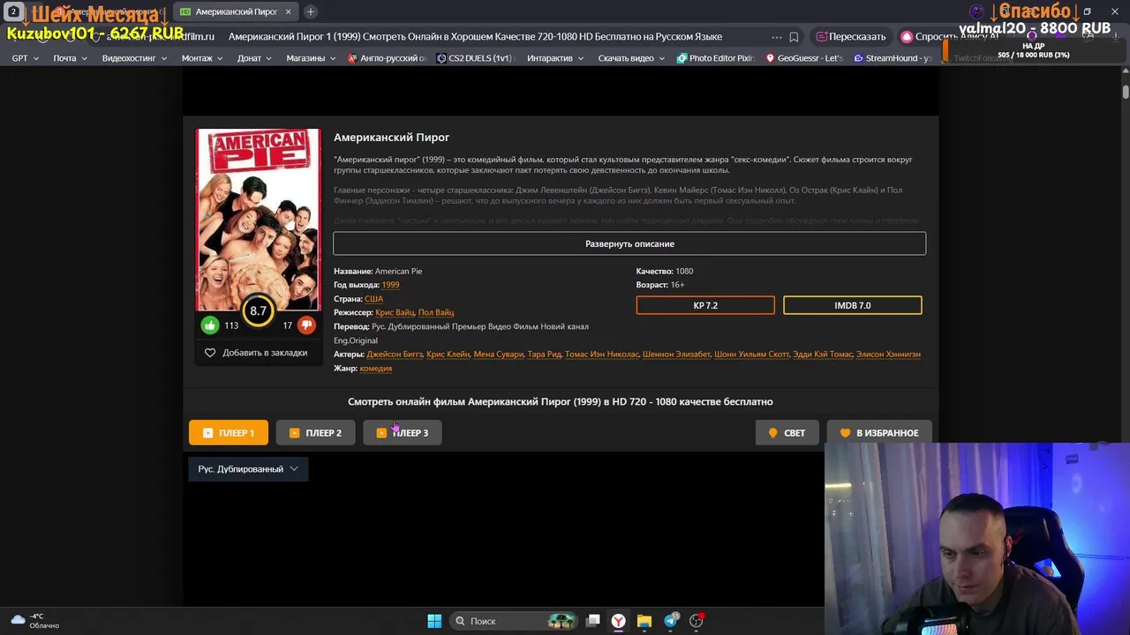
Task: Open the three-dots menu in address bar
Action: click(776, 37)
